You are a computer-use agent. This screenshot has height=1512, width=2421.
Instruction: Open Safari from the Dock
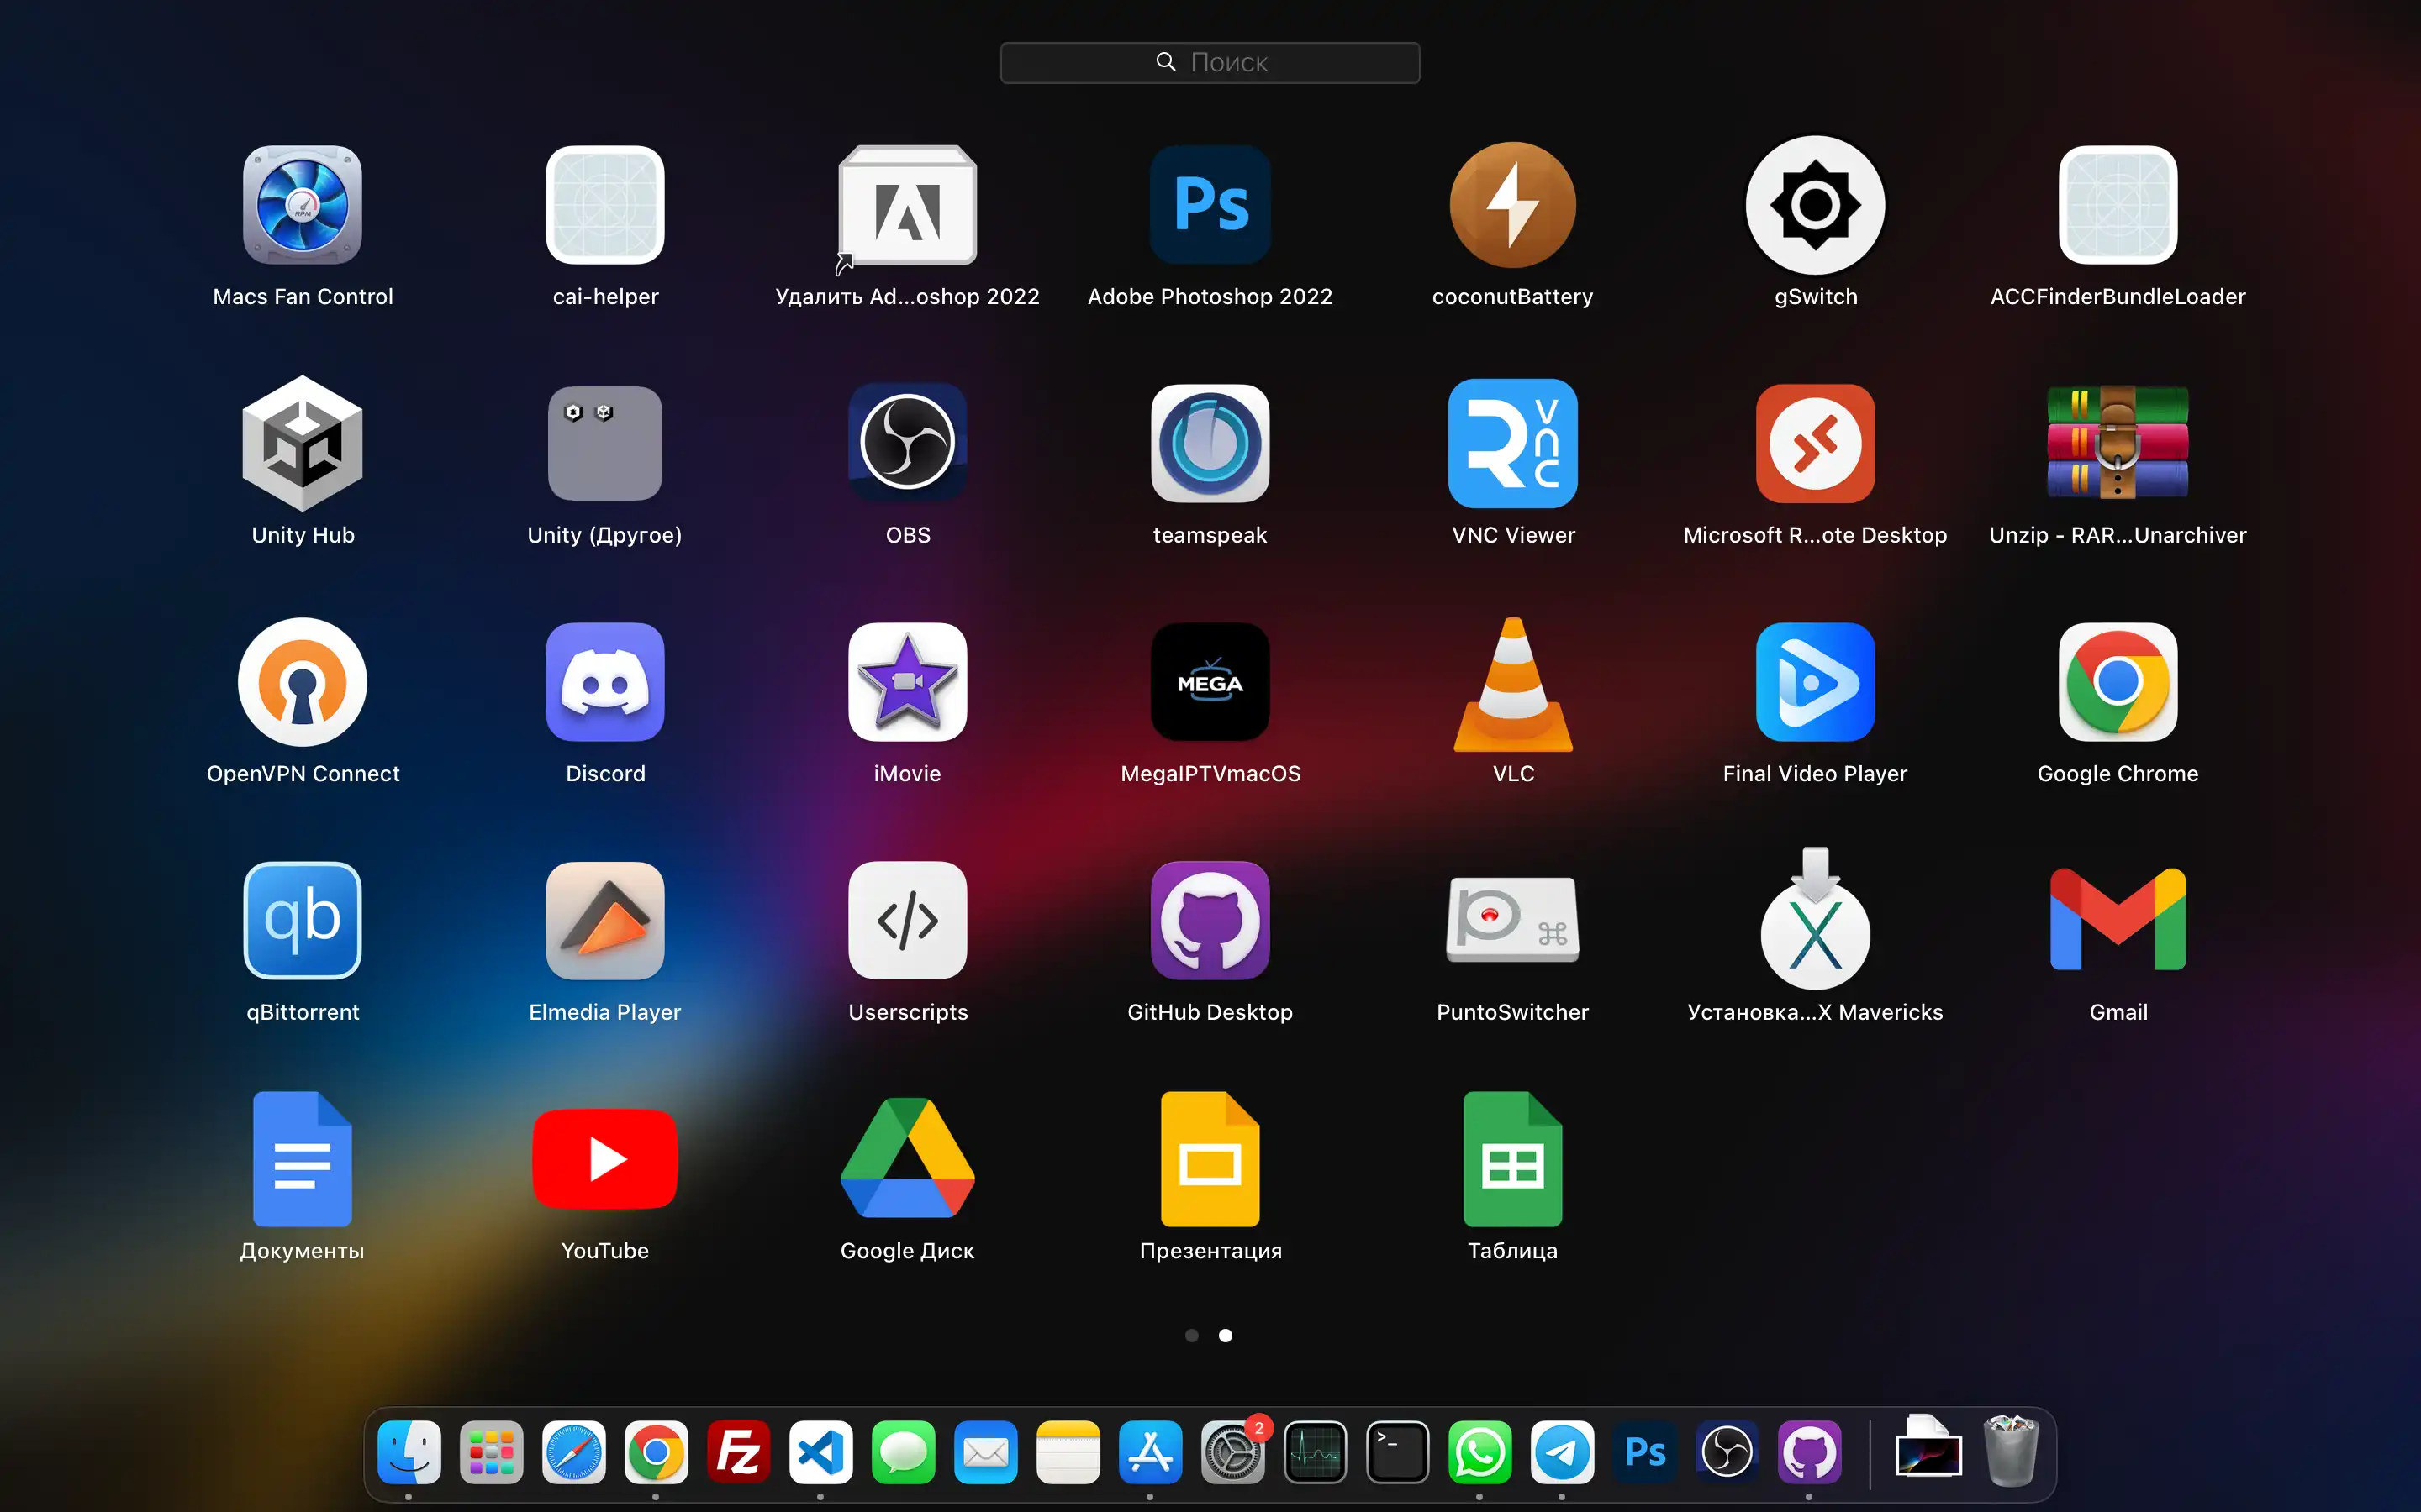click(574, 1452)
